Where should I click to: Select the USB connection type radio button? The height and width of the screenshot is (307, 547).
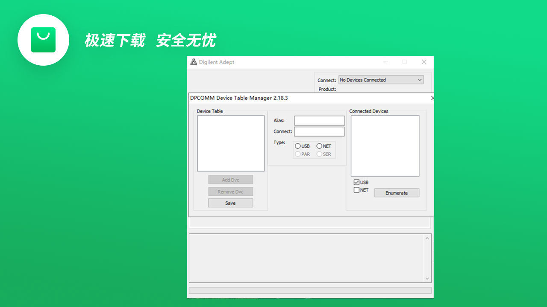coord(297,146)
